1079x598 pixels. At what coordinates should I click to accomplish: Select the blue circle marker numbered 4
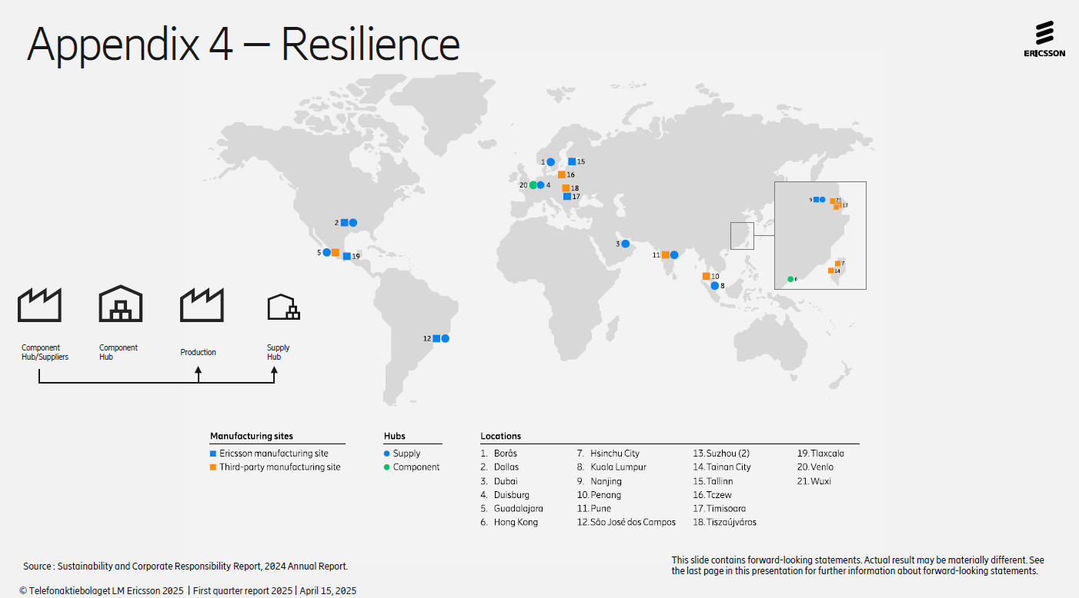pyautogui.click(x=540, y=185)
